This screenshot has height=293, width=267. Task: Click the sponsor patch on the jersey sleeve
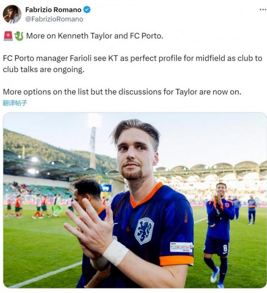(x=181, y=247)
